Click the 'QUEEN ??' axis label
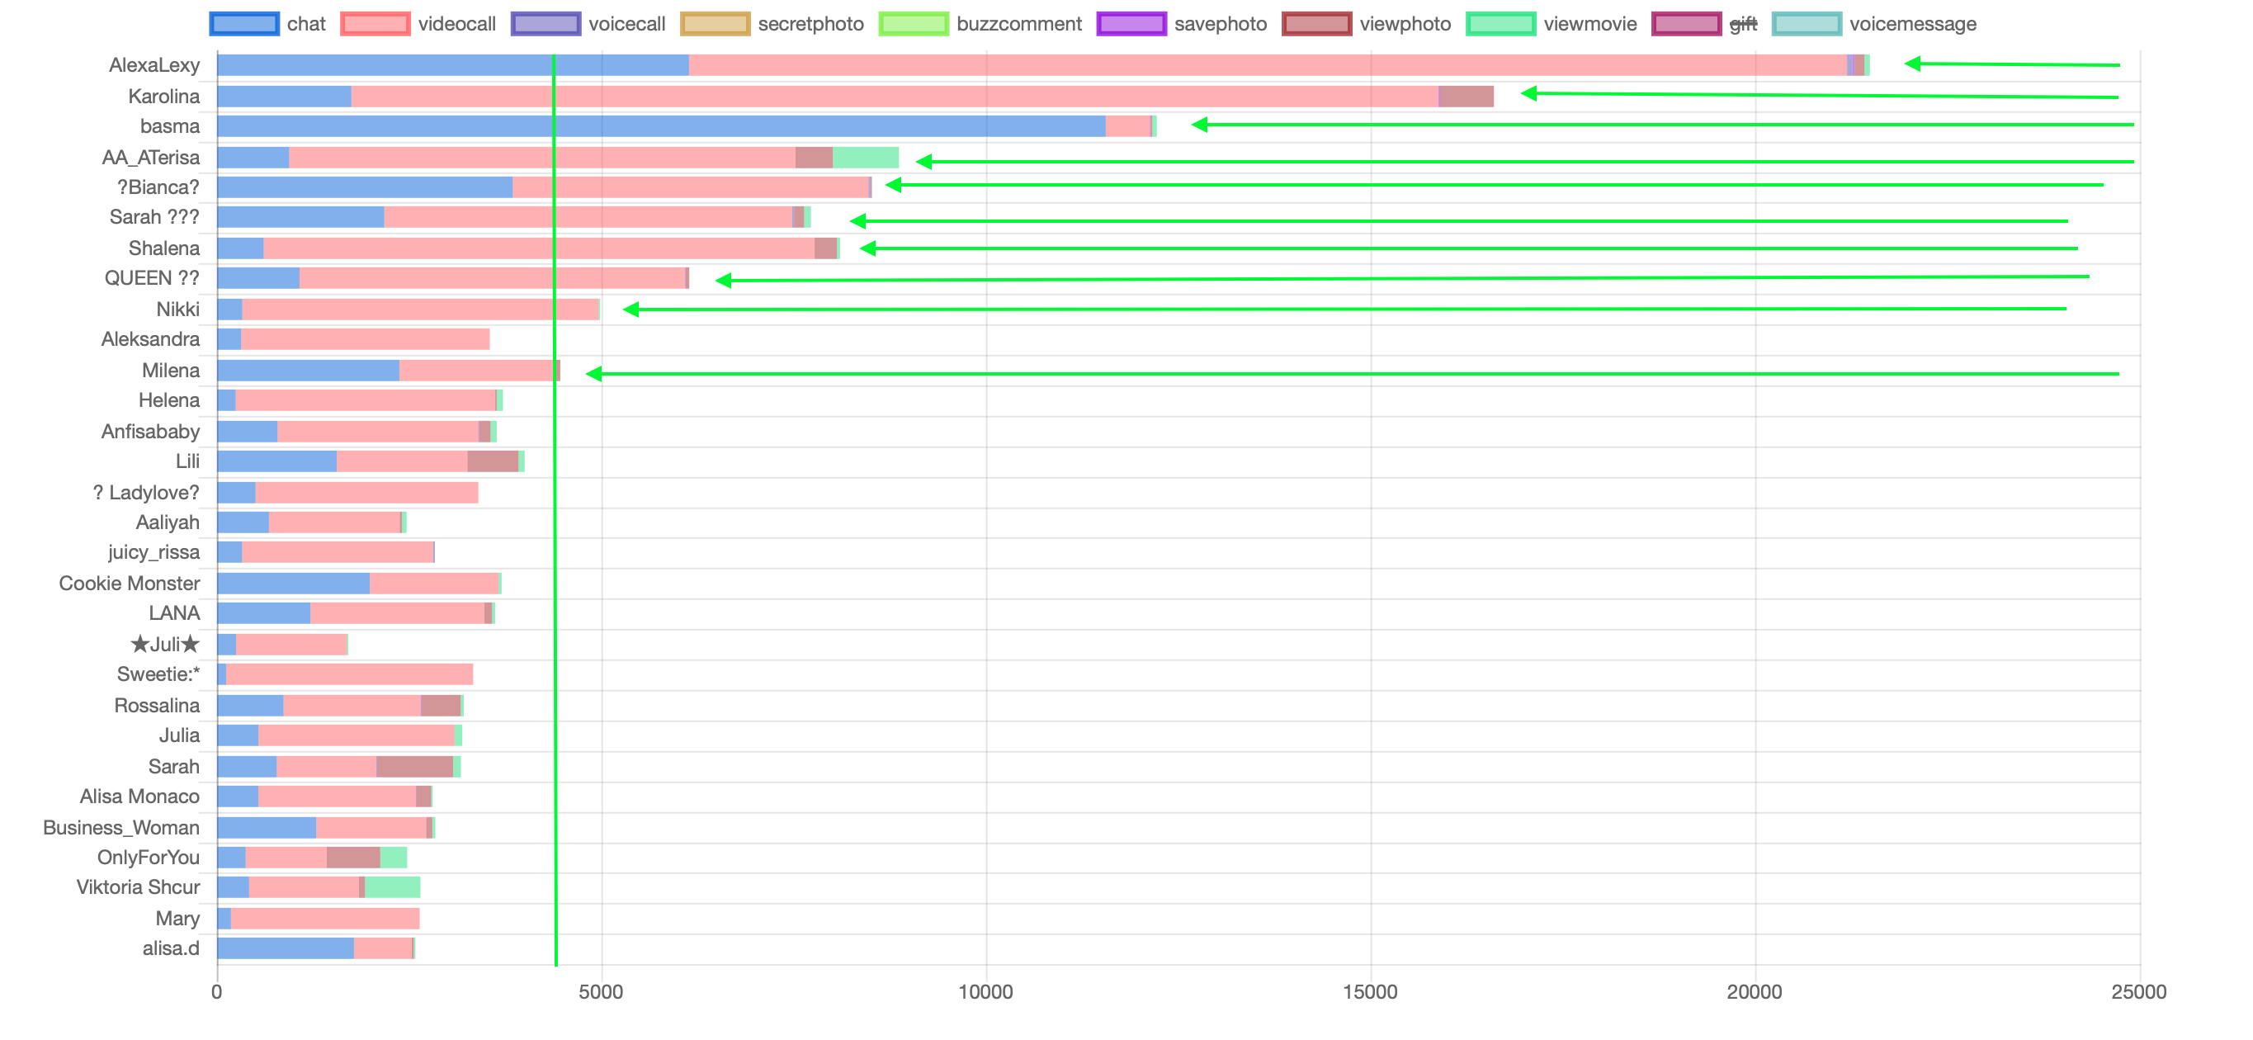The width and height of the screenshot is (2253, 1040). point(152,278)
